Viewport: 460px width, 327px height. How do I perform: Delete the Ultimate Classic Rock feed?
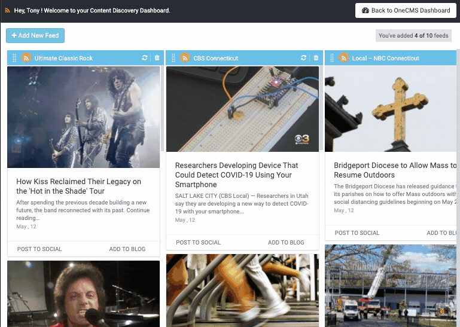157,58
